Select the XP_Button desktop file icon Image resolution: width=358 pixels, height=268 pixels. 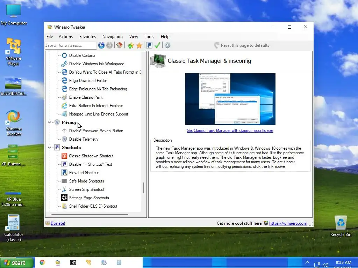click(x=13, y=155)
